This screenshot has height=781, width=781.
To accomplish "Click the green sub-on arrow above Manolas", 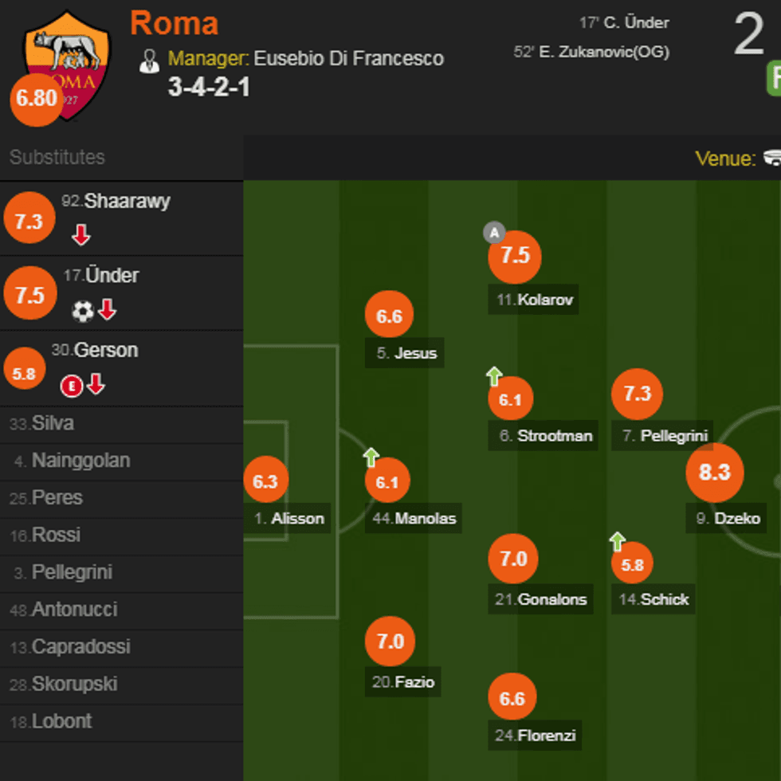I will (x=371, y=457).
